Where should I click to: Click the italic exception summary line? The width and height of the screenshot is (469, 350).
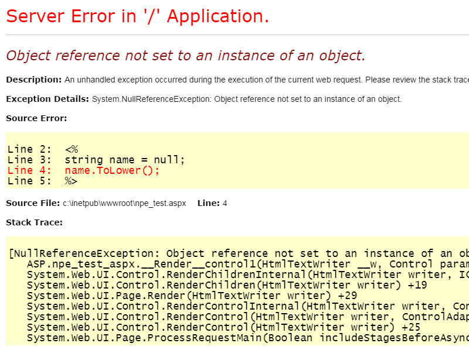(x=183, y=56)
